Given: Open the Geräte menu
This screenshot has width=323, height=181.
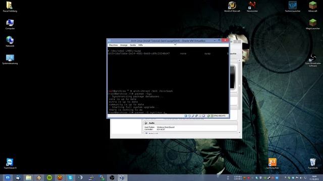Looking at the screenshot, I should pyautogui.click(x=133, y=45).
